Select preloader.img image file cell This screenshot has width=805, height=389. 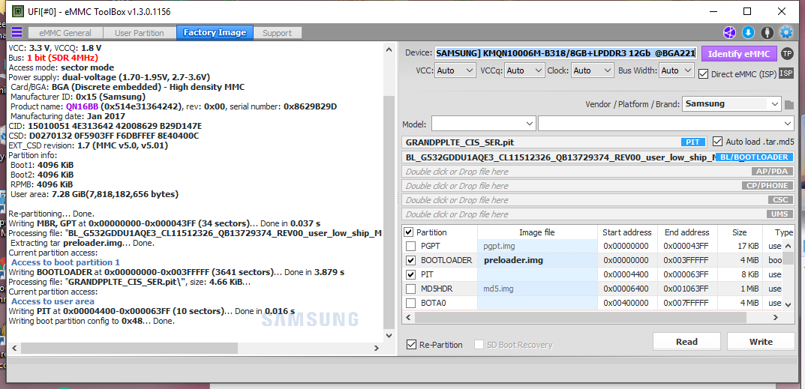pyautogui.click(x=537, y=260)
